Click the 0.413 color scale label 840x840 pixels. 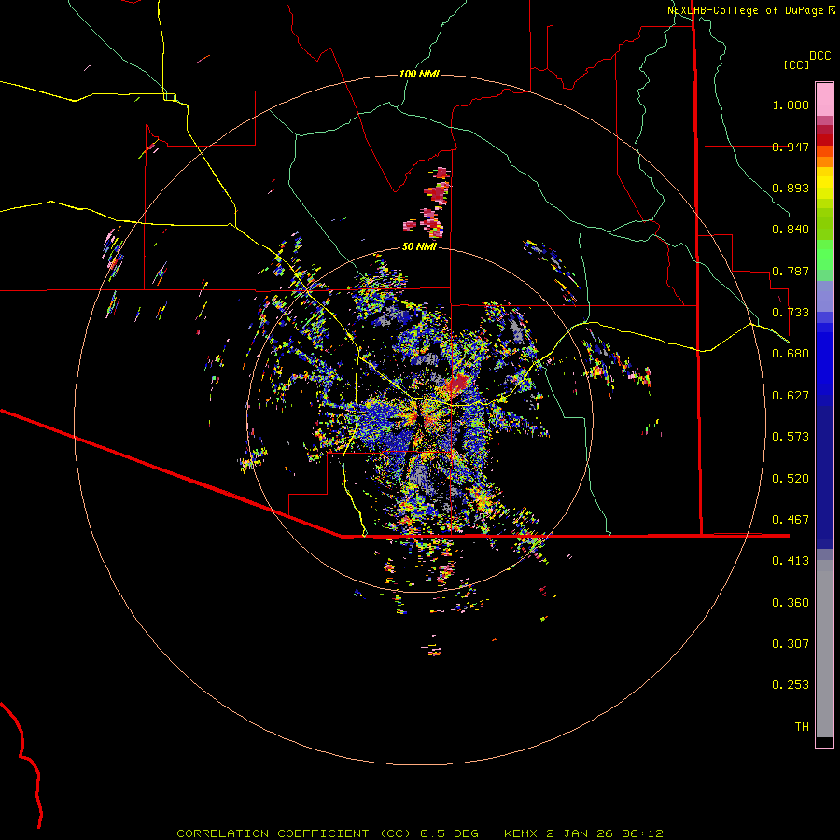[791, 561]
